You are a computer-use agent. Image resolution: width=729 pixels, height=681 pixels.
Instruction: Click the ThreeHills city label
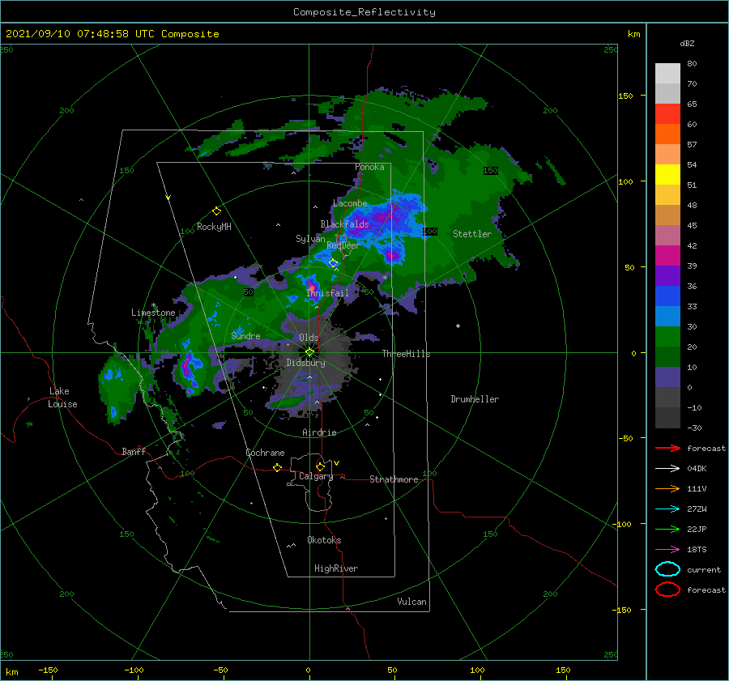click(x=406, y=354)
